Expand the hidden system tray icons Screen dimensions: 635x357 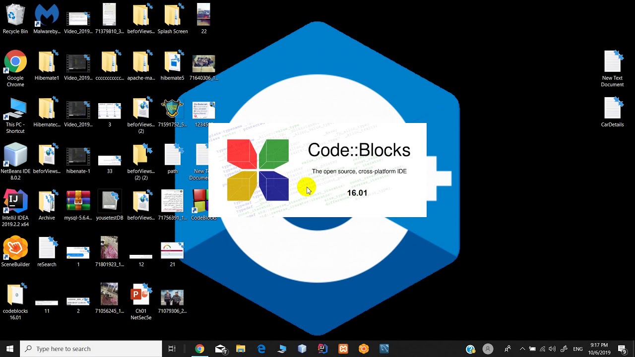click(522, 349)
